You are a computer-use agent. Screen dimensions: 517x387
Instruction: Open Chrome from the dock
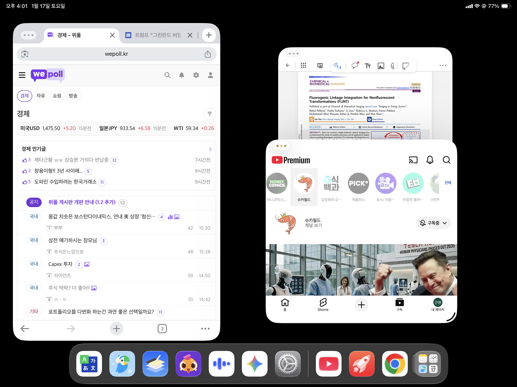(395, 364)
